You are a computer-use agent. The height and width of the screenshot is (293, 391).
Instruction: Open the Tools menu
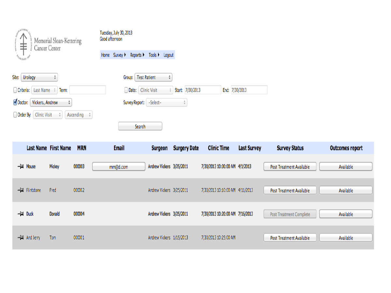pos(154,55)
